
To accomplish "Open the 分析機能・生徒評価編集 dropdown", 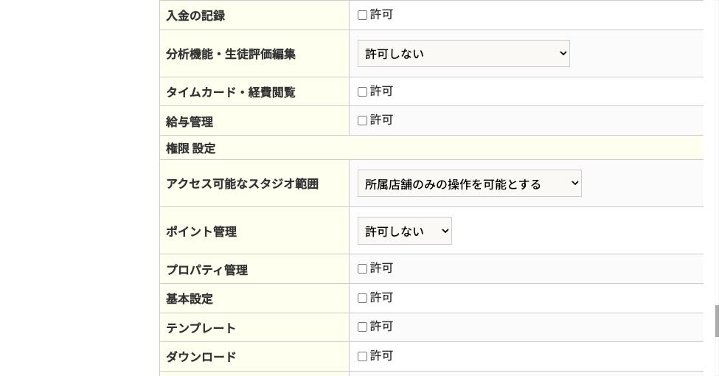I will pyautogui.click(x=463, y=54).
